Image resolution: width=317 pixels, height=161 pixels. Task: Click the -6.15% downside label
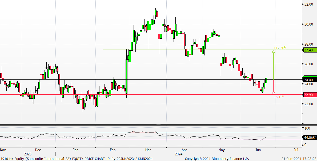[279, 97]
